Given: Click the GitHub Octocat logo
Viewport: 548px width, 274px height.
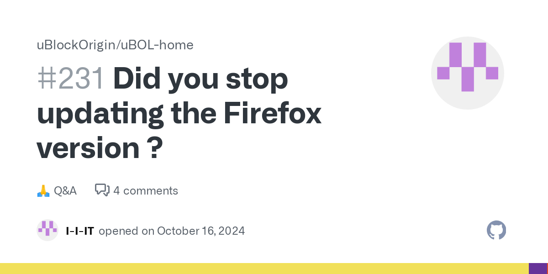Looking at the screenshot, I should [496, 230].
